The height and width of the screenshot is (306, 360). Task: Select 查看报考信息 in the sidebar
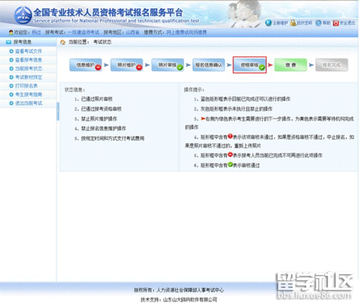point(28,60)
